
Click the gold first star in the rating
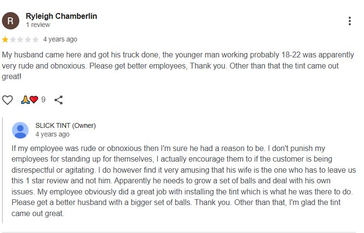click(x=5, y=40)
